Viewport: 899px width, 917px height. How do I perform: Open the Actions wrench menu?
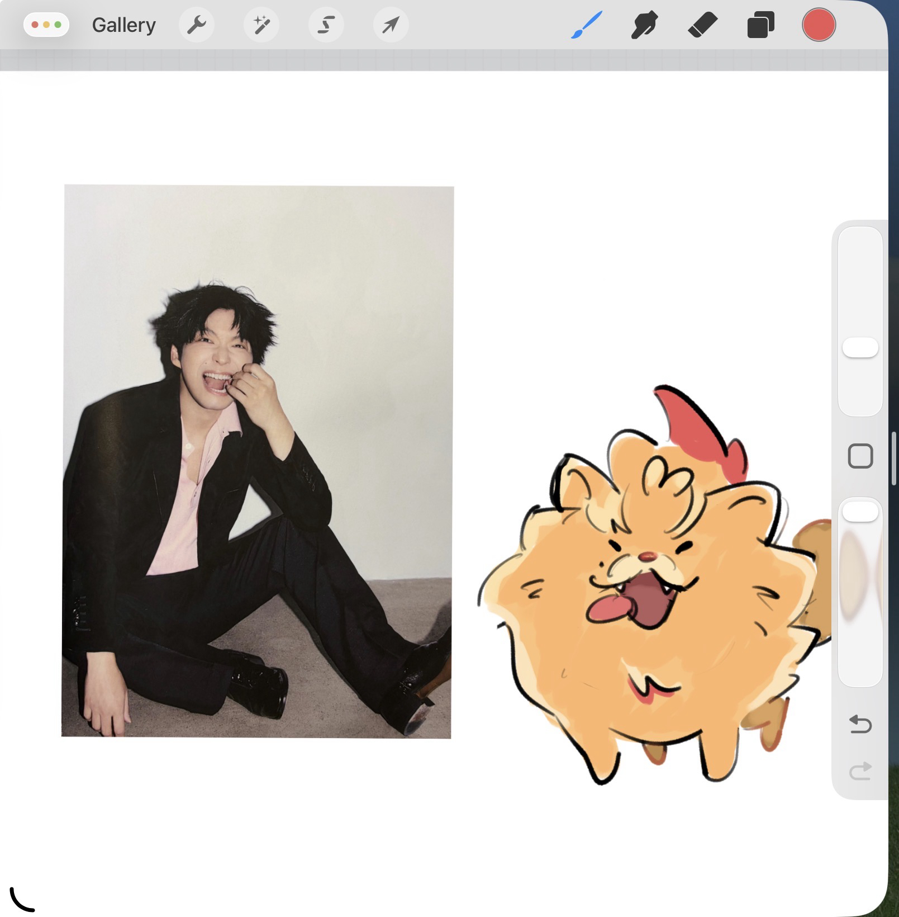196,25
